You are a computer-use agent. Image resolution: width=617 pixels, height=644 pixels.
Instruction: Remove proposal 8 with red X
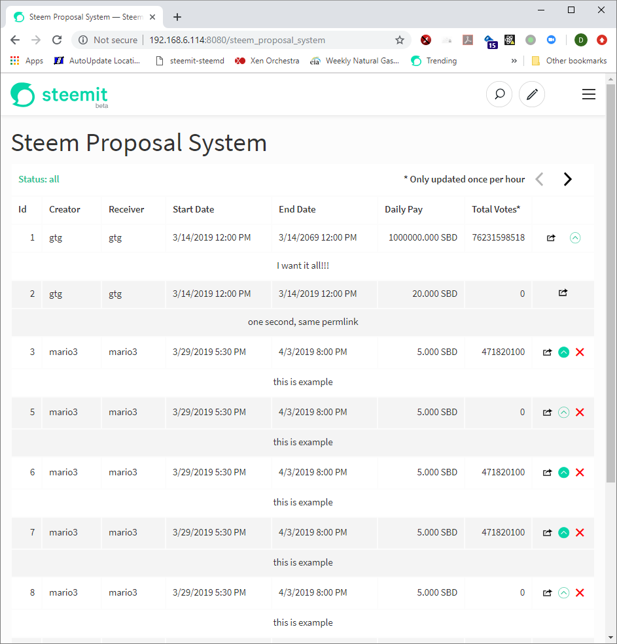[580, 592]
